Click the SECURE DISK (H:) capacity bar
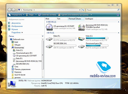The image size is (128, 94). click(65, 45)
